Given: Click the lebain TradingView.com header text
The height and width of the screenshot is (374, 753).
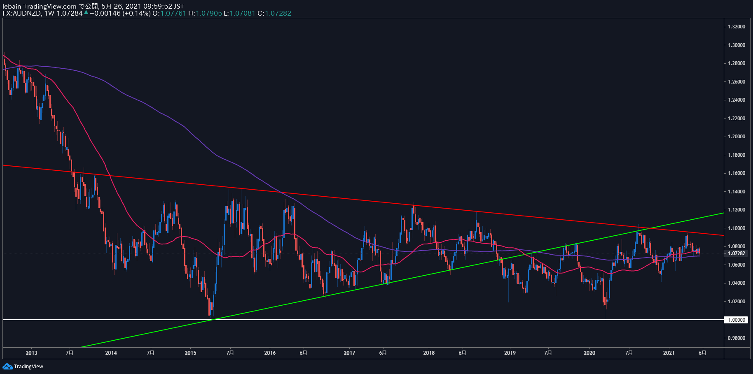Looking at the screenshot, I should point(40,6).
